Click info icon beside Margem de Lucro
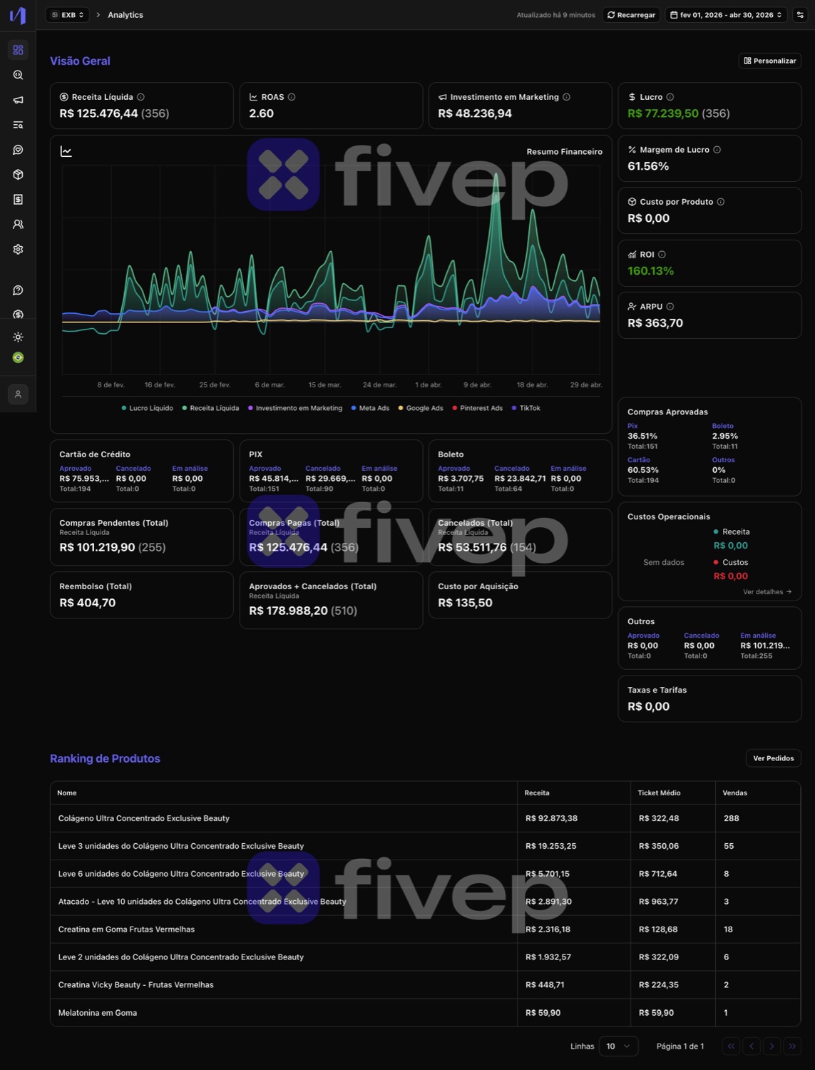 (x=717, y=150)
